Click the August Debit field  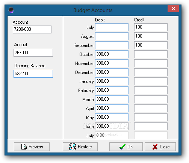tap(112, 36)
